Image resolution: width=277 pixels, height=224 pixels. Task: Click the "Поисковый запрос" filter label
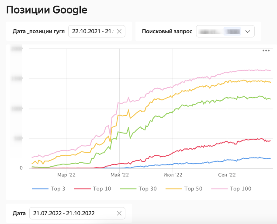pos(167,31)
